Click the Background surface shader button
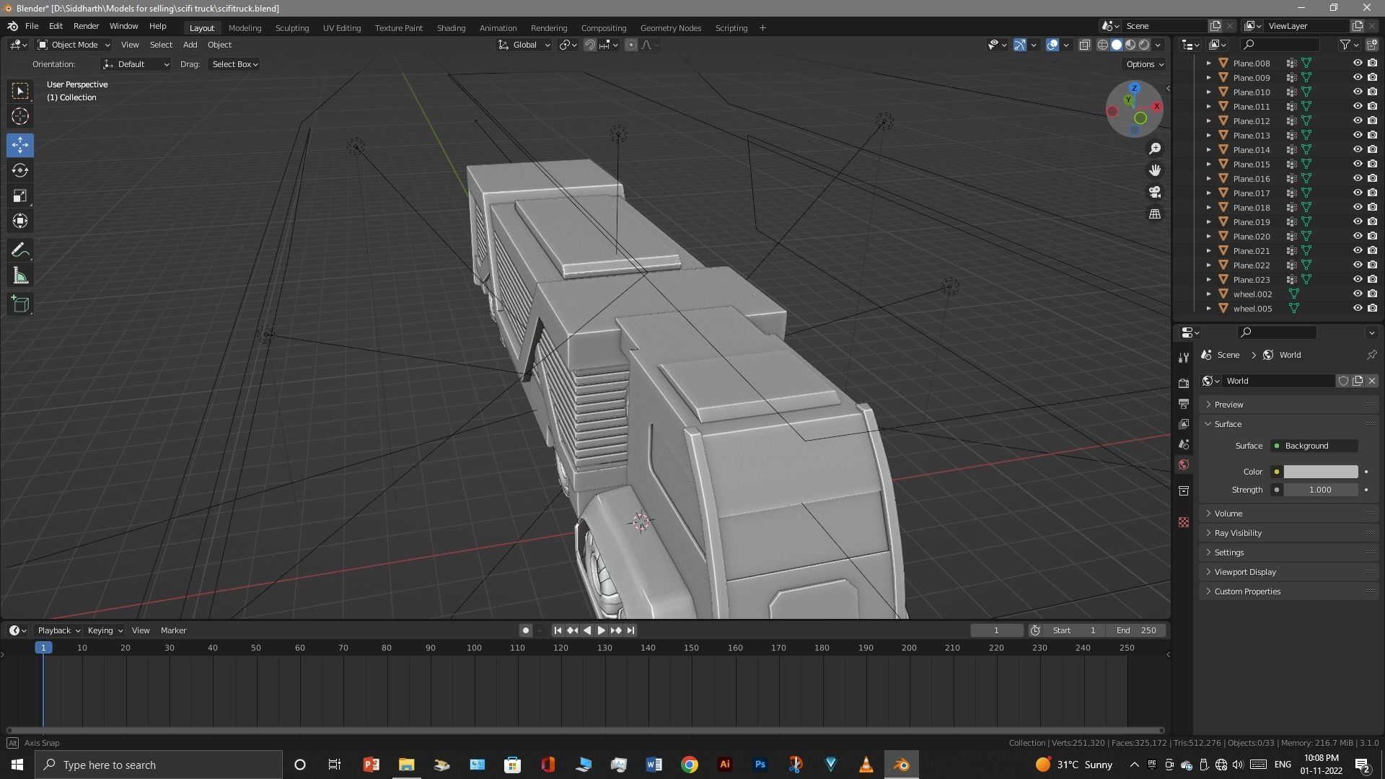This screenshot has width=1385, height=779. 1314,446
